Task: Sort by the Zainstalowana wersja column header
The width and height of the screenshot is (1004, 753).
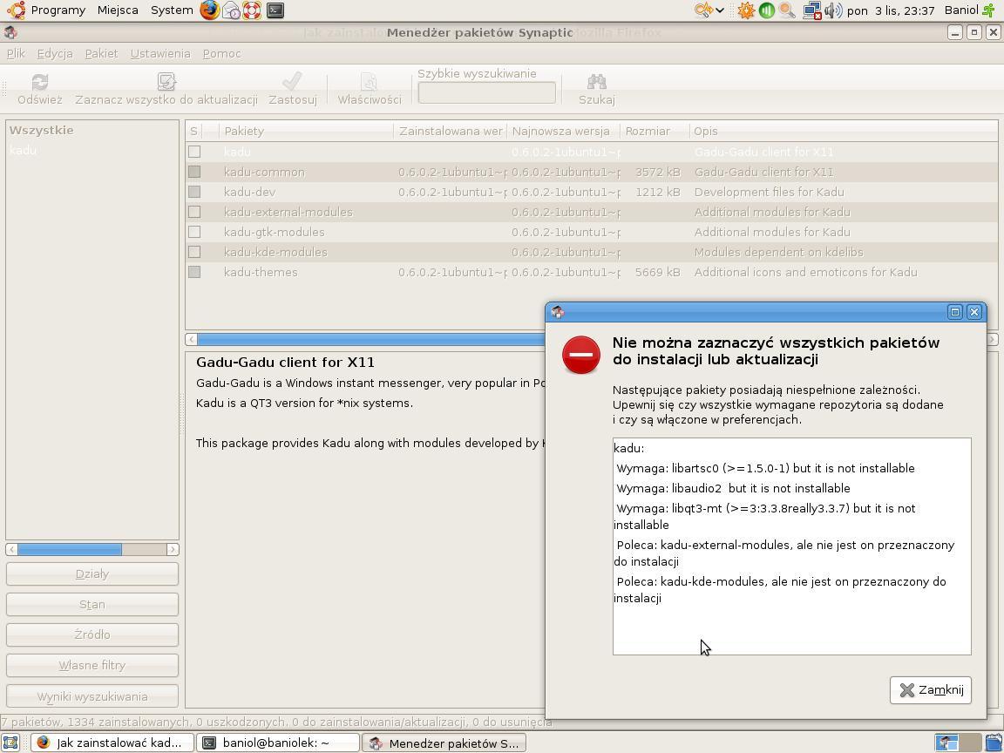Action: 450,132
